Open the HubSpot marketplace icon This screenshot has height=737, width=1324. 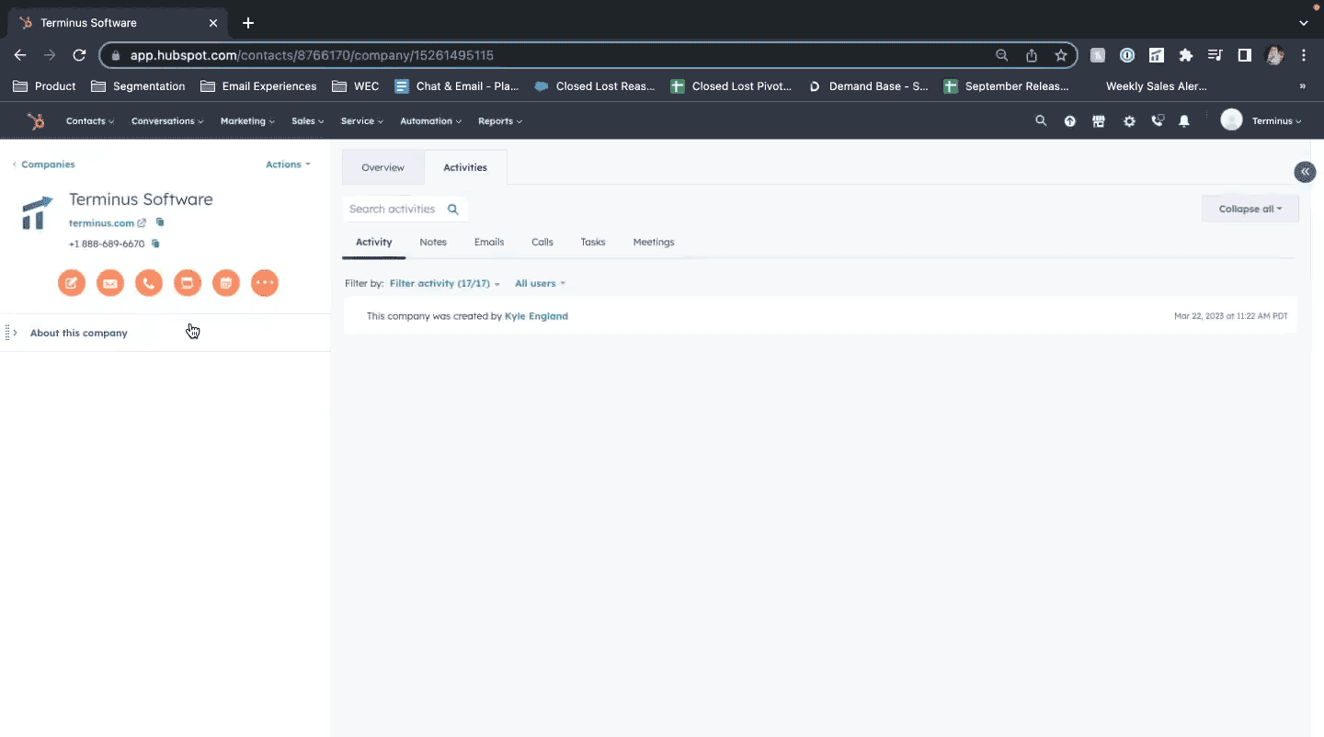1099,121
